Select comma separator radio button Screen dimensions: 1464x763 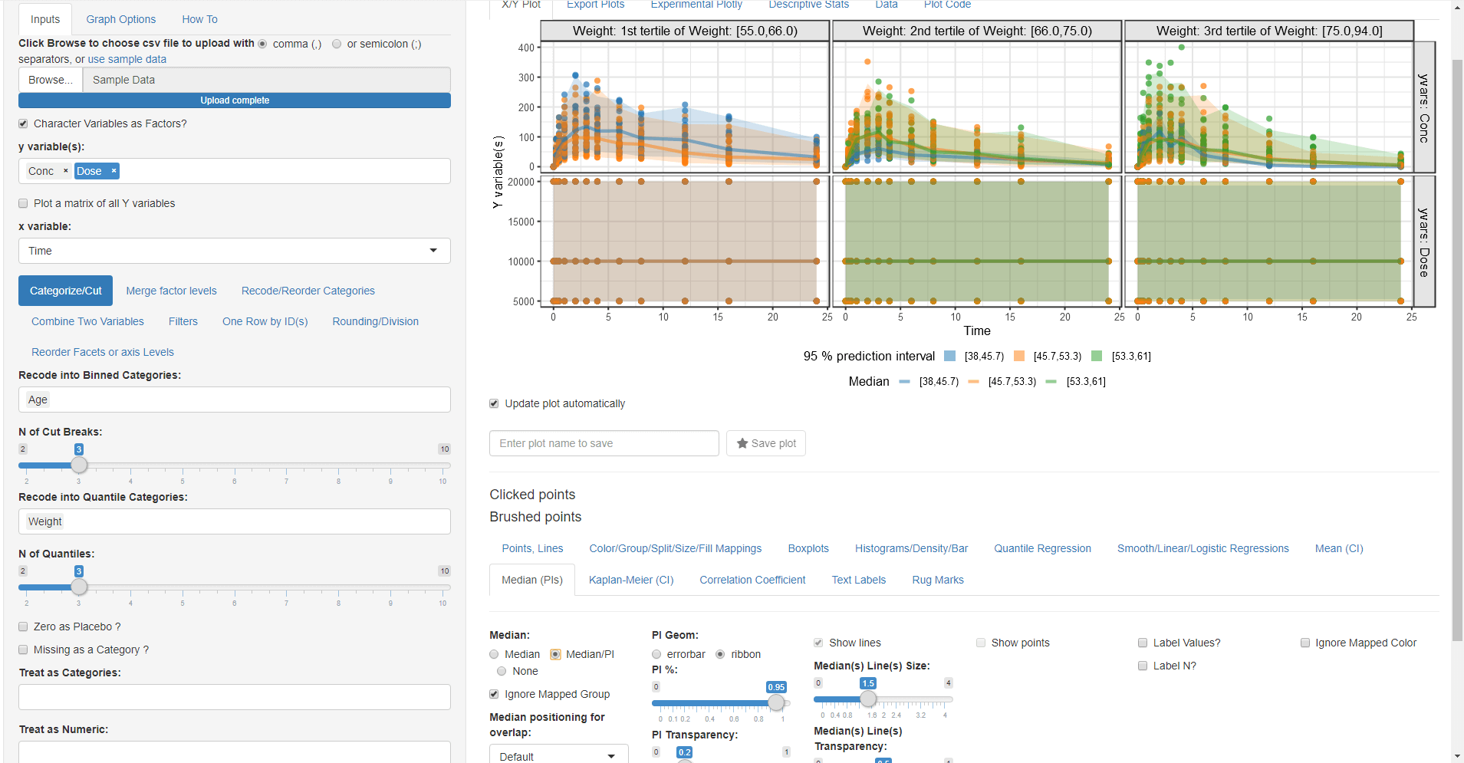pyautogui.click(x=262, y=44)
